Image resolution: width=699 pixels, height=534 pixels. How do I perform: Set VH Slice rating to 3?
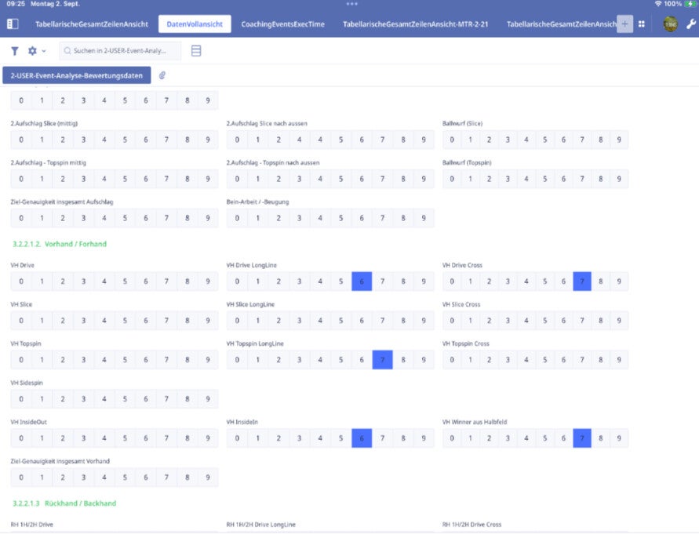click(83, 321)
